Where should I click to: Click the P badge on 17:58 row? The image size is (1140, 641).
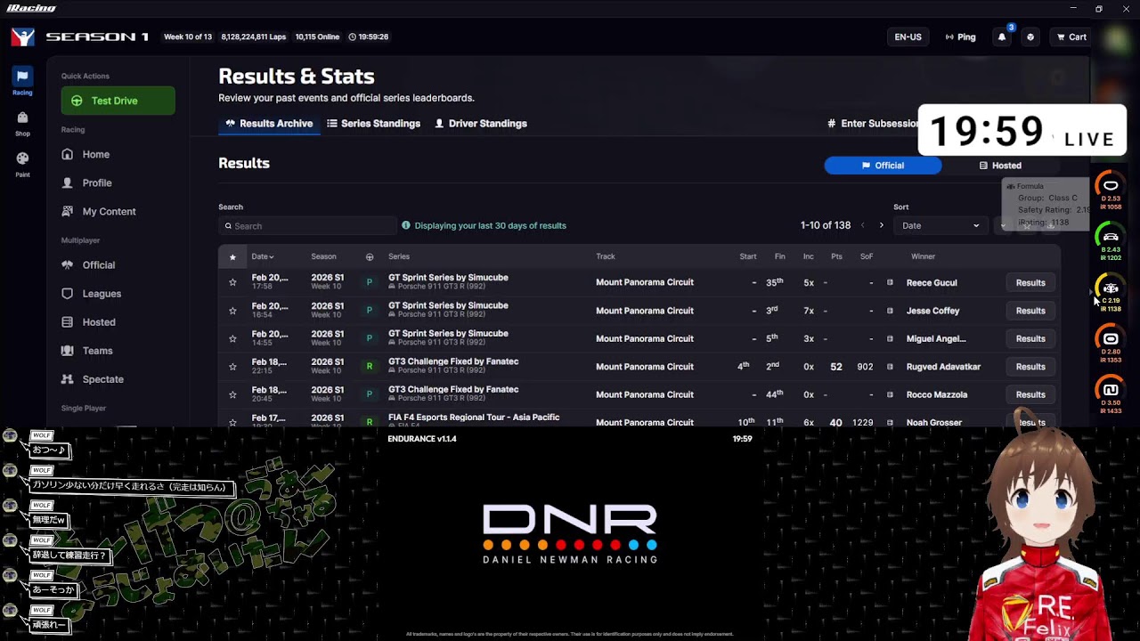coord(370,282)
